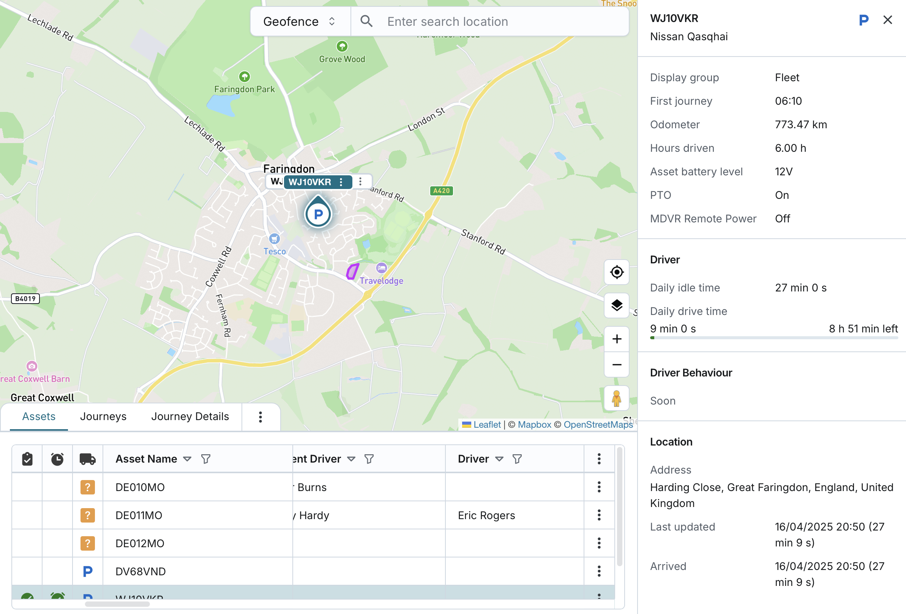Click the daily drive time progress bar

point(773,338)
